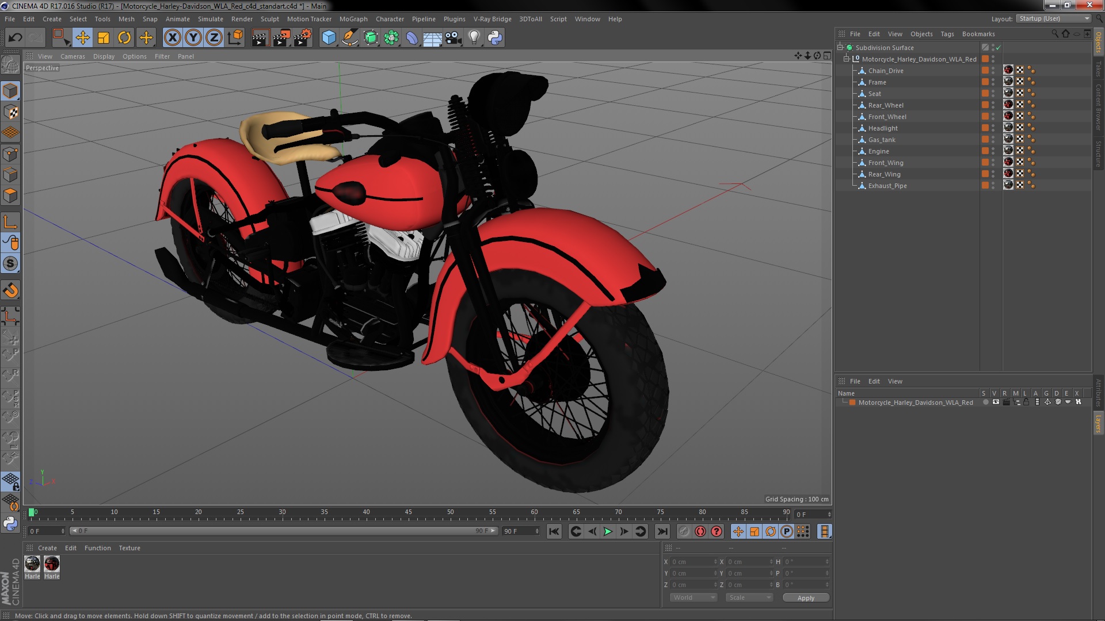Add a Cube primitive object

pyautogui.click(x=329, y=38)
